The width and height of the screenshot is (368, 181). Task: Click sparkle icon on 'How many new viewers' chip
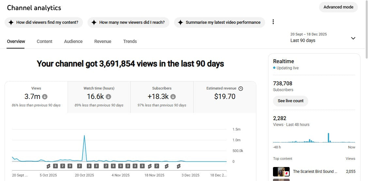(94, 22)
